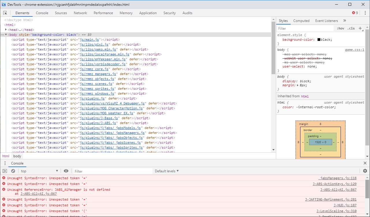This screenshot has height=217, width=370.
Task: Collapse the body element node
Action: 6,35
